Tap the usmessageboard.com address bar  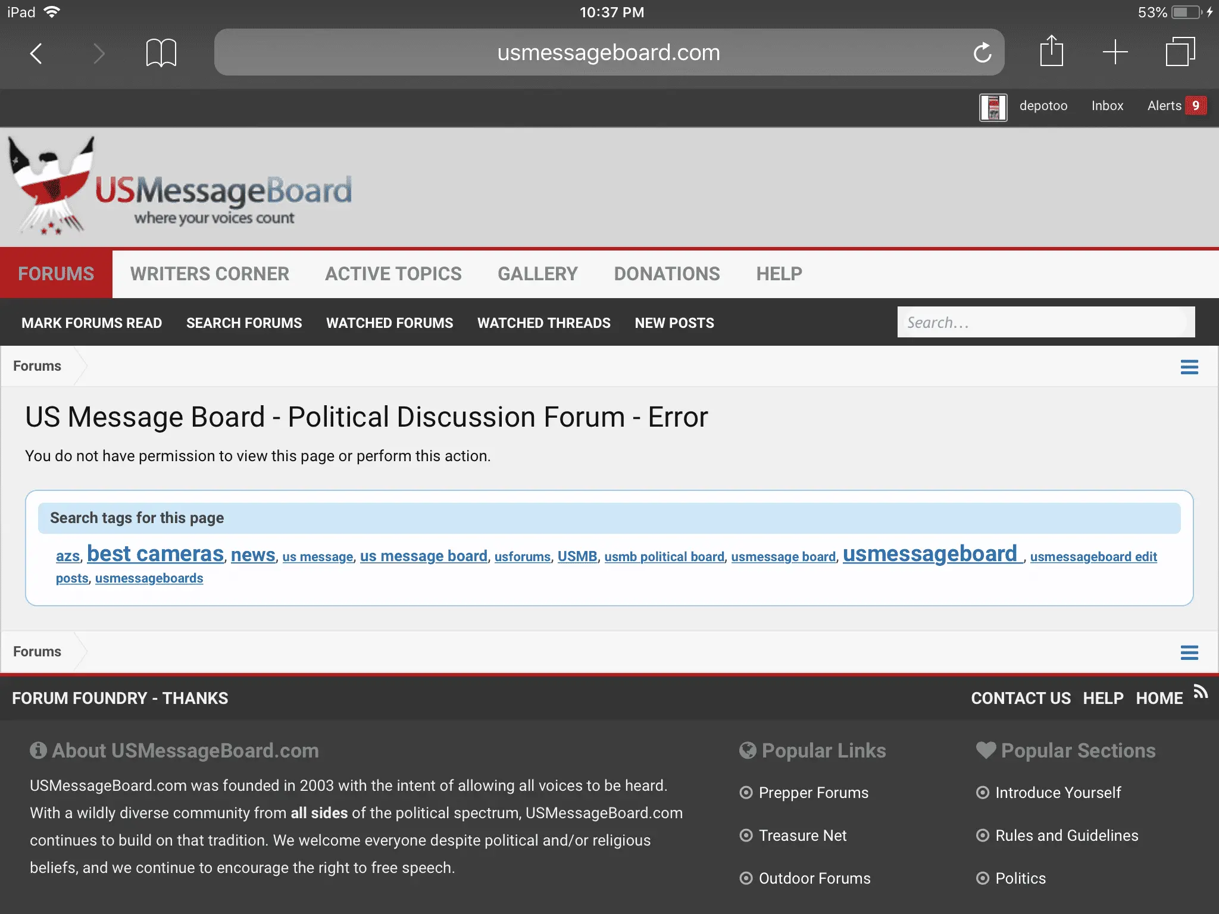[x=609, y=52]
